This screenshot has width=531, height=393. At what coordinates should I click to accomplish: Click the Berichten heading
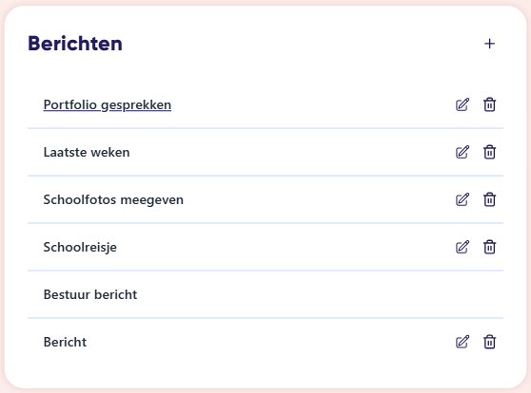click(75, 44)
